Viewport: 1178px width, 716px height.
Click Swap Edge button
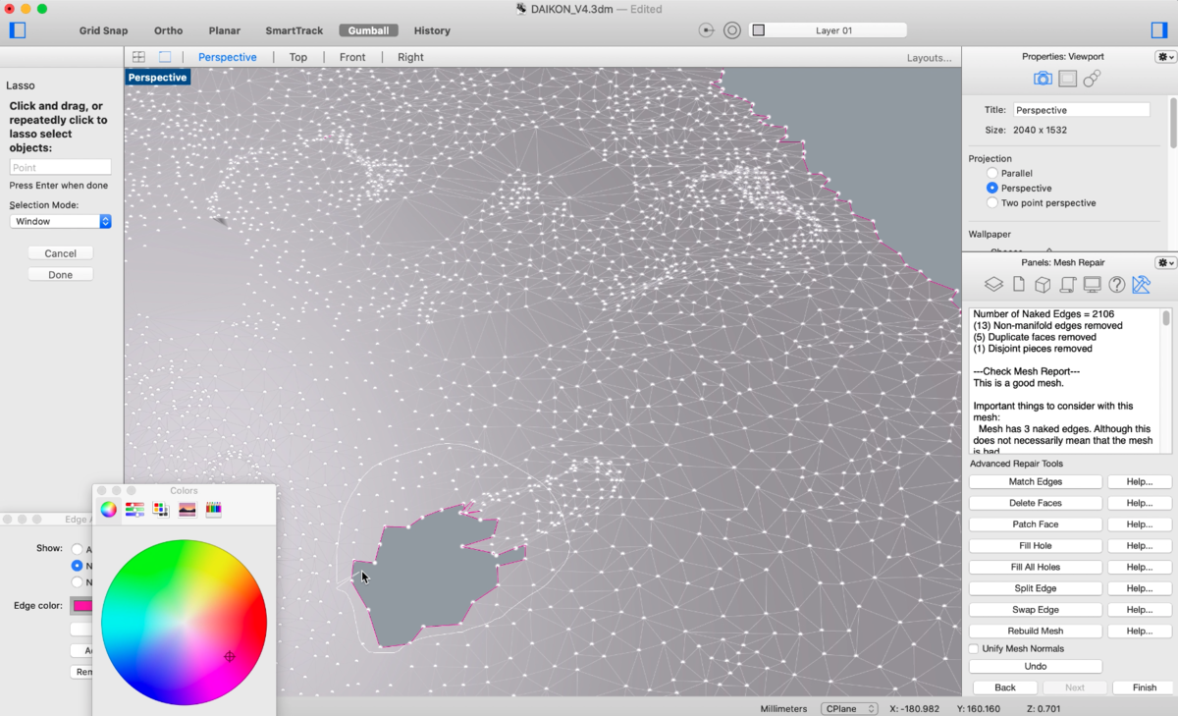[1036, 610]
